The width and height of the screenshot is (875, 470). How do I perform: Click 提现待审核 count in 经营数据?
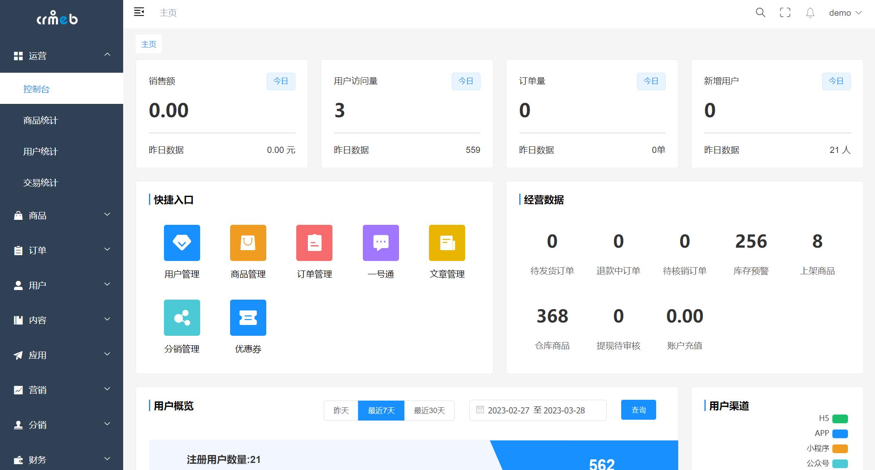(x=618, y=316)
